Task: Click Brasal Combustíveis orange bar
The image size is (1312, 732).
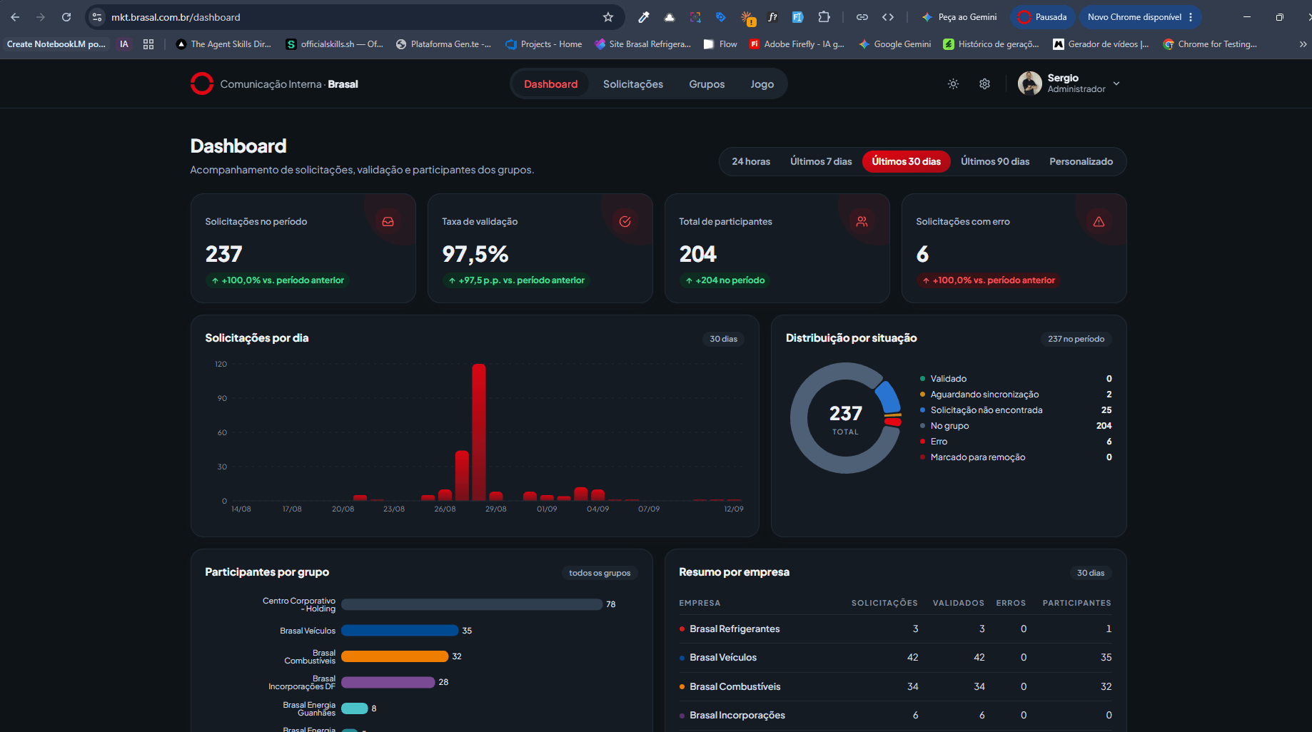Action: 395,656
